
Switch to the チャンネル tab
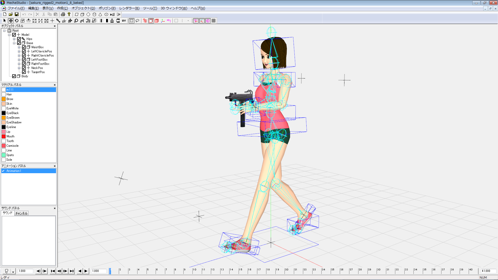coord(21,213)
